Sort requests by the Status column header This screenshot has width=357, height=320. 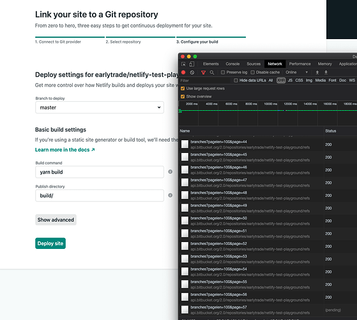tap(331, 131)
